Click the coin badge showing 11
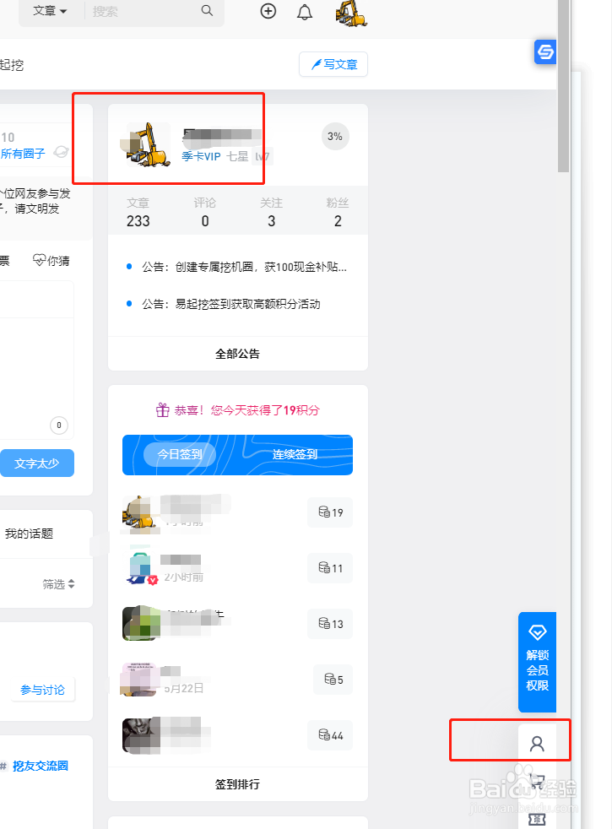 [330, 568]
